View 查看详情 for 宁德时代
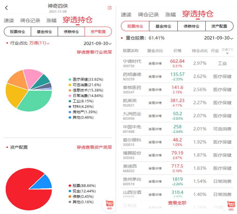 click(x=155, y=63)
